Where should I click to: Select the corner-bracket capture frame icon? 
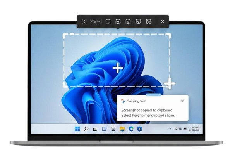pyautogui.click(x=84, y=21)
